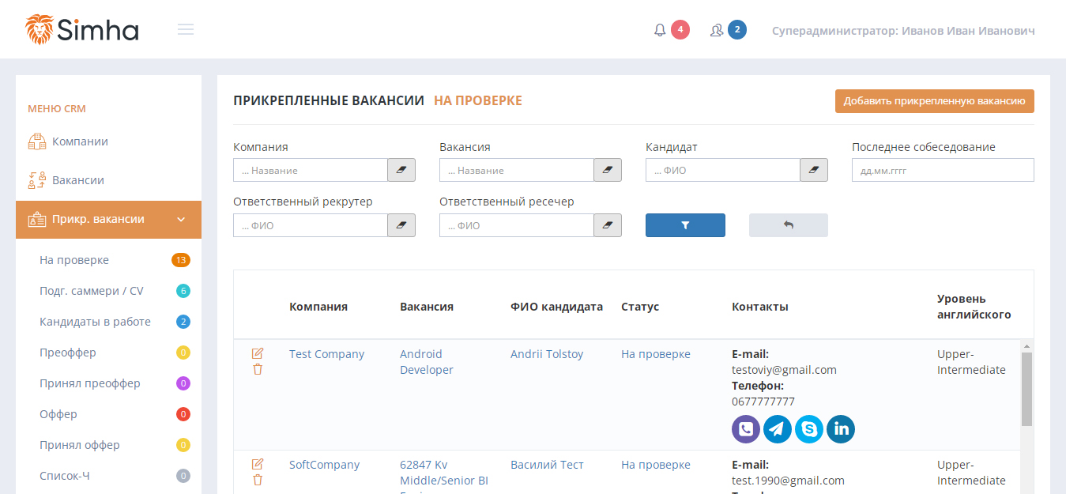Image resolution: width=1066 pixels, height=494 pixels.
Task: Open Andrii Tolstoy's Telegram via its icon
Action: tap(777, 428)
